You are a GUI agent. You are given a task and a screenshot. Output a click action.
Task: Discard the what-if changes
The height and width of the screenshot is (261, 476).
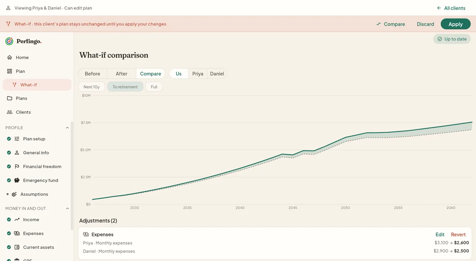click(x=425, y=24)
